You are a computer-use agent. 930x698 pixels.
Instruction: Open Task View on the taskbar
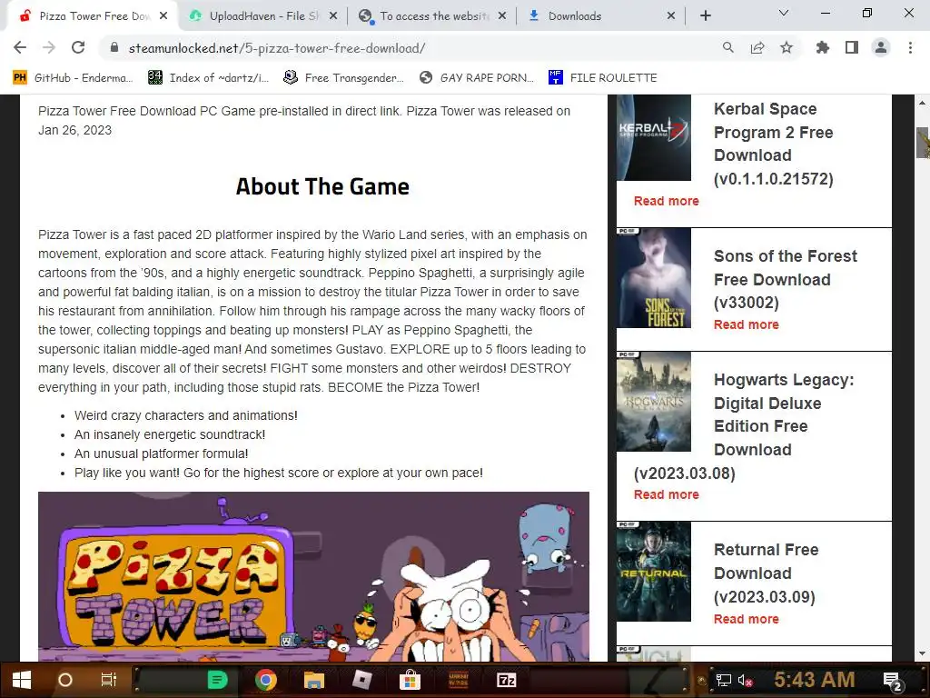(109, 680)
